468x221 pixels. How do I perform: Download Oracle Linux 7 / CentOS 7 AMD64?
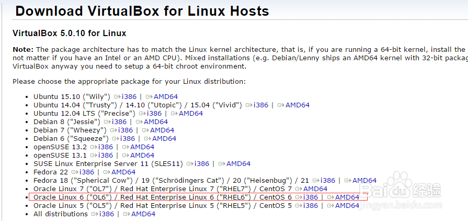315,189
